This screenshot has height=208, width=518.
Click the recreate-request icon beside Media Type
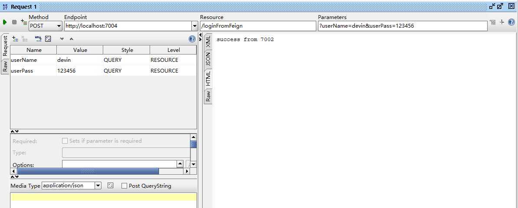pyautogui.click(x=111, y=186)
